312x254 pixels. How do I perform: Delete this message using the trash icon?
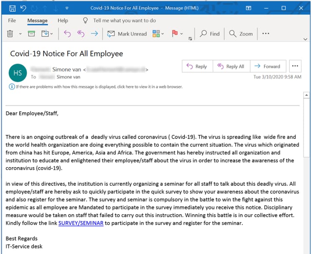10,34
